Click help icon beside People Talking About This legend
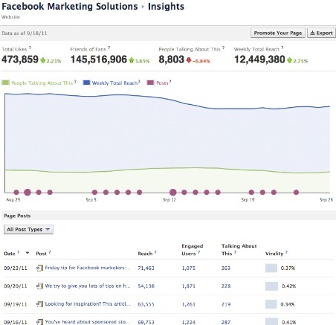336x325 pixels. [75, 81]
